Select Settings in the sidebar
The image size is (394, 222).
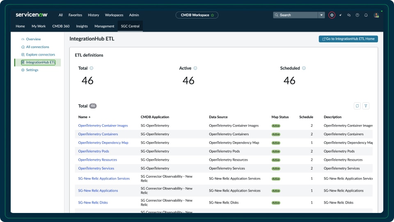[x=32, y=70]
